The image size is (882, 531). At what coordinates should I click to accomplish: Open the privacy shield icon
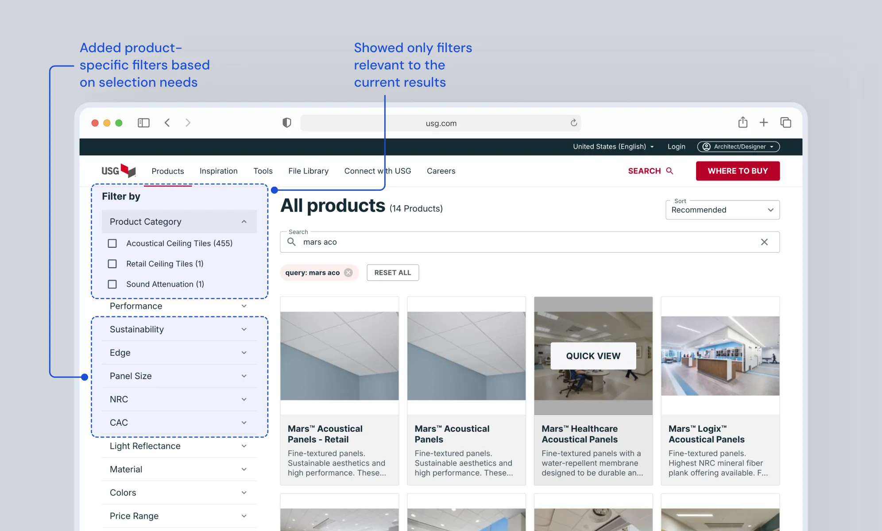click(x=287, y=123)
